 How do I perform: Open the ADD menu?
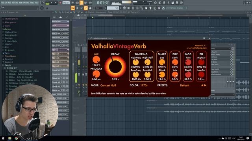click(9, 3)
